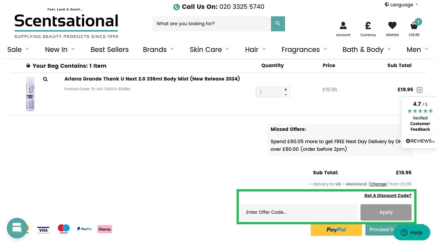Open the Currency pound icon
The image size is (437, 245).
[368, 26]
